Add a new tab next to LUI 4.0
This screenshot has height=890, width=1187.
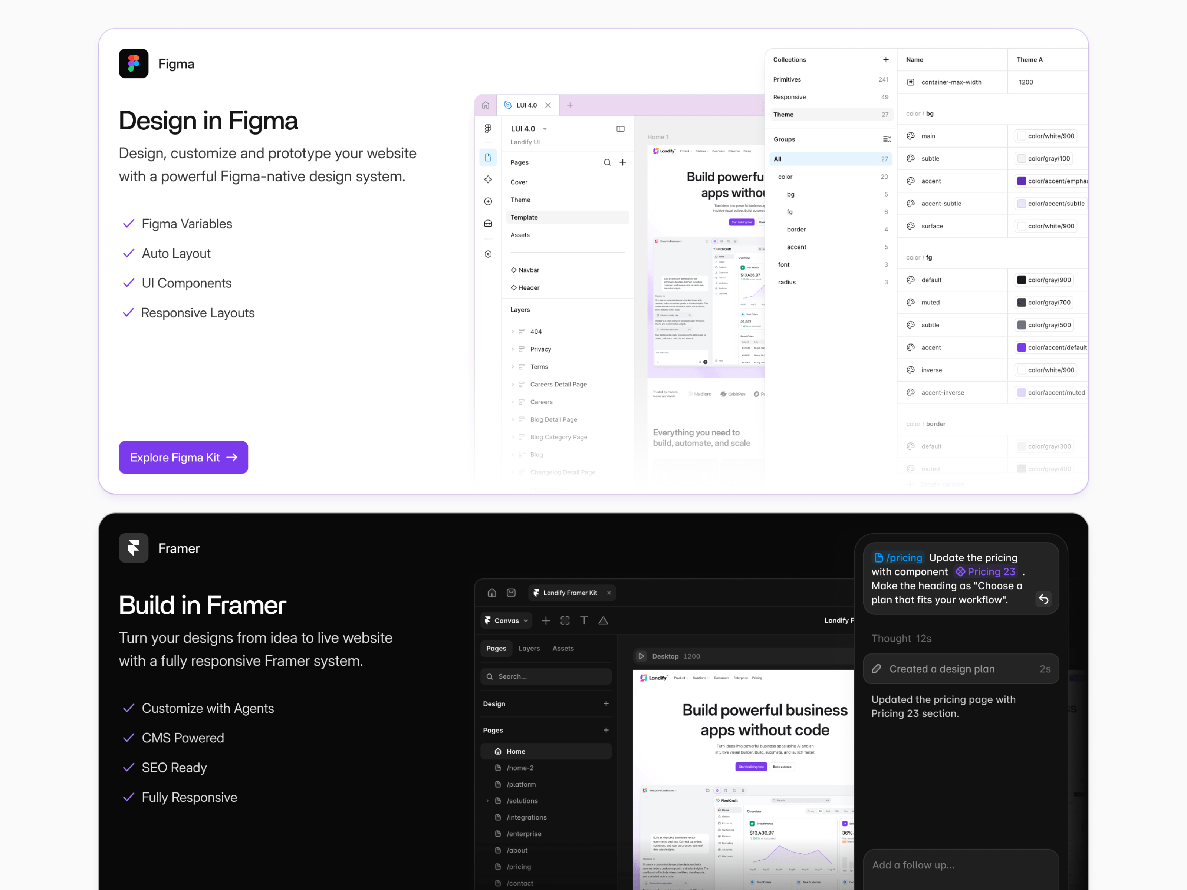[x=570, y=105]
